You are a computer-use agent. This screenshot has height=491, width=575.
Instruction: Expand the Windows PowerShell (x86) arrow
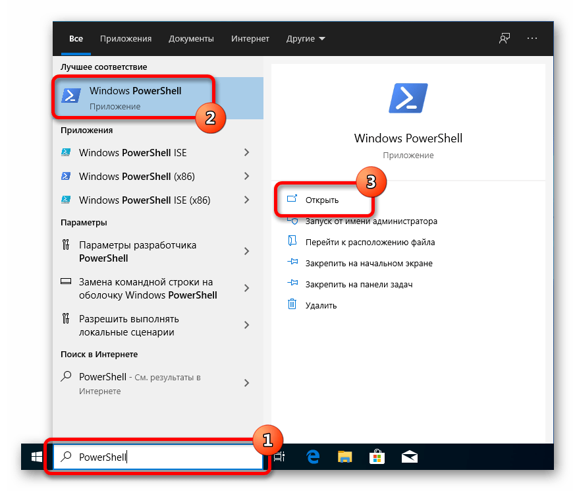coord(247,176)
